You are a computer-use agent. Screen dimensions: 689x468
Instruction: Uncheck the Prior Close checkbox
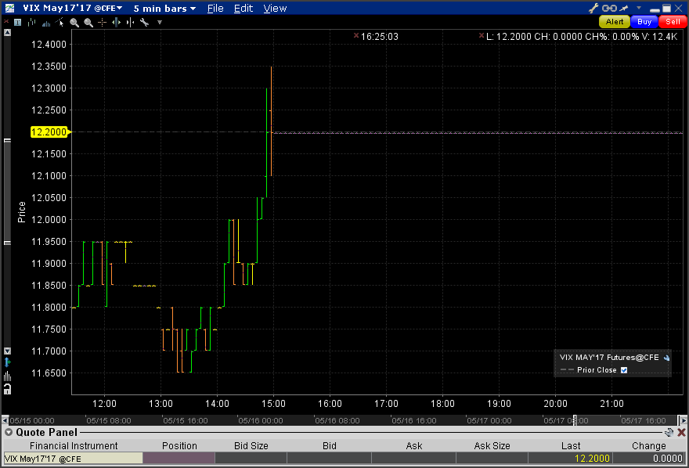coord(624,370)
